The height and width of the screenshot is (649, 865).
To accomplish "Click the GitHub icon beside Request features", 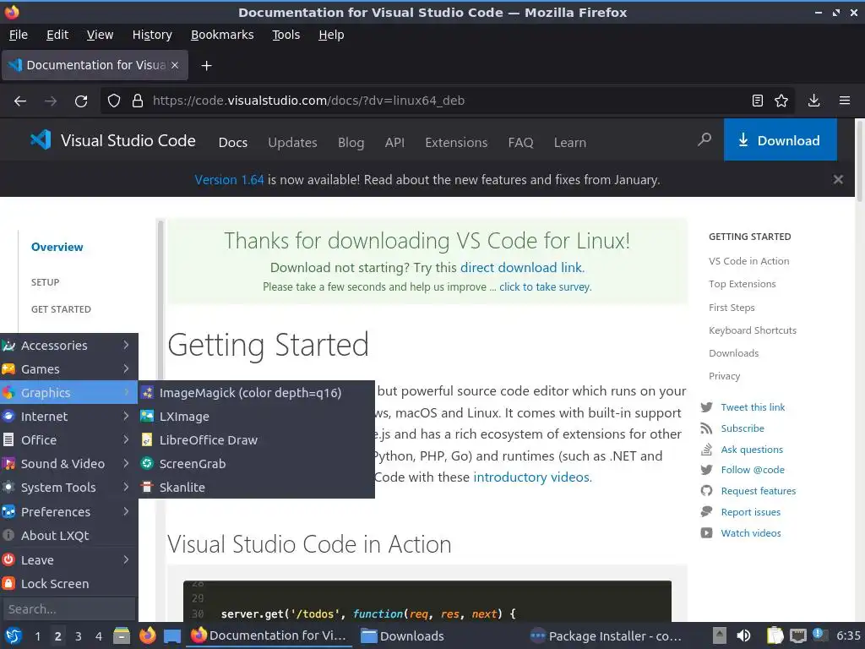I will (x=707, y=491).
